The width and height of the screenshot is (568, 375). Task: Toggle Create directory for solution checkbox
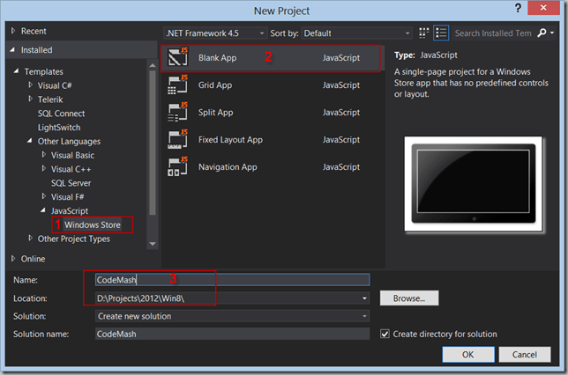tap(385, 334)
